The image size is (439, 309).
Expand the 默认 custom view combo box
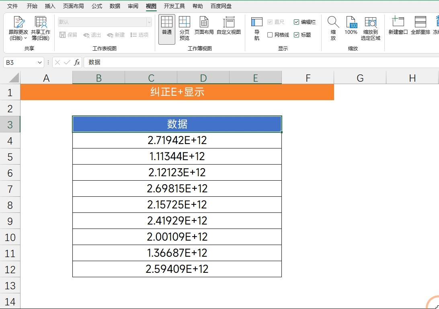[149, 22]
